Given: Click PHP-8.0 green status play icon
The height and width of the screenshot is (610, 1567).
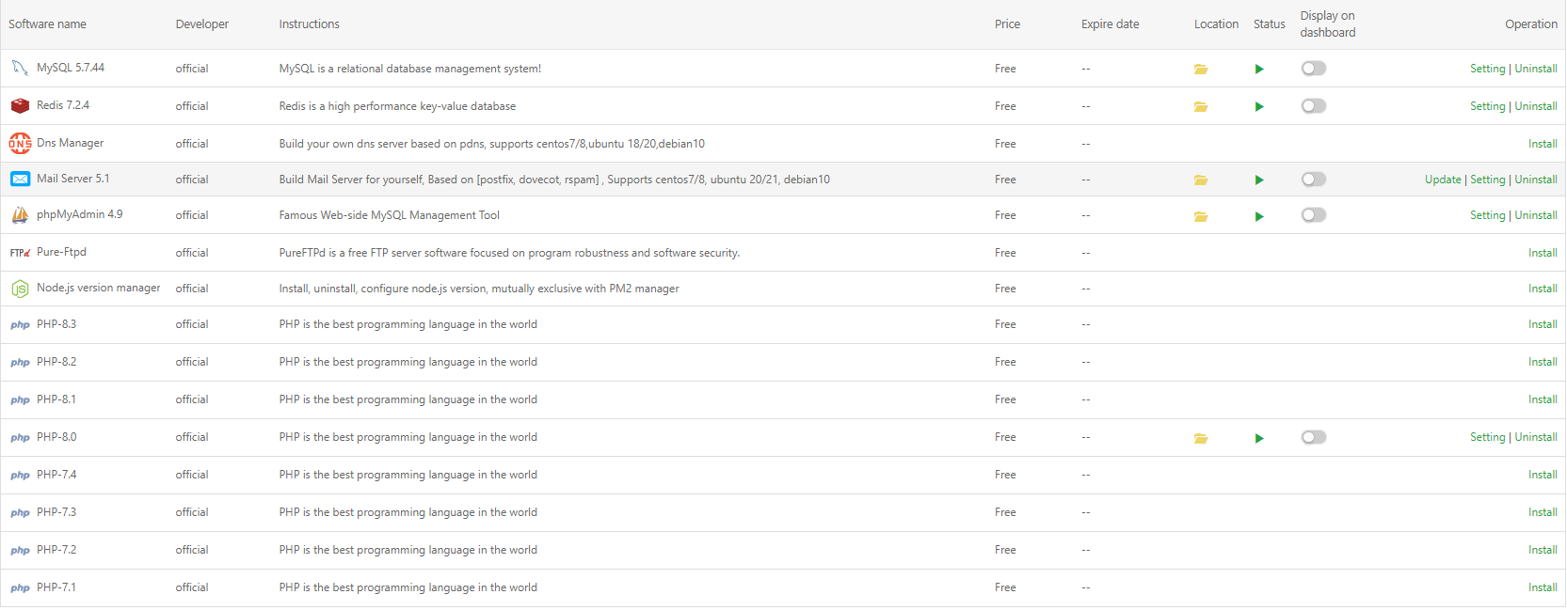Looking at the screenshot, I should pyautogui.click(x=1259, y=438).
